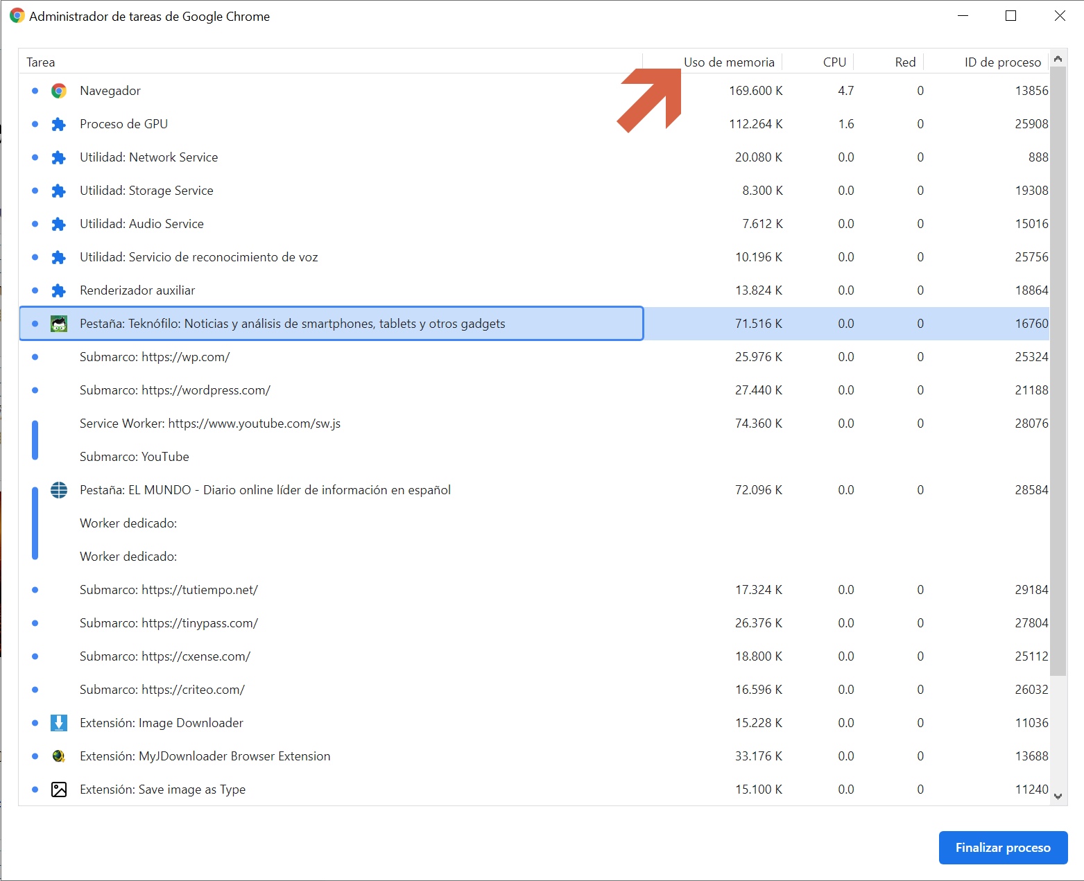Screen dimensions: 1084x881
Task: Click the puzzle icon of Utilidad: Audio Service
Action: click(x=59, y=224)
